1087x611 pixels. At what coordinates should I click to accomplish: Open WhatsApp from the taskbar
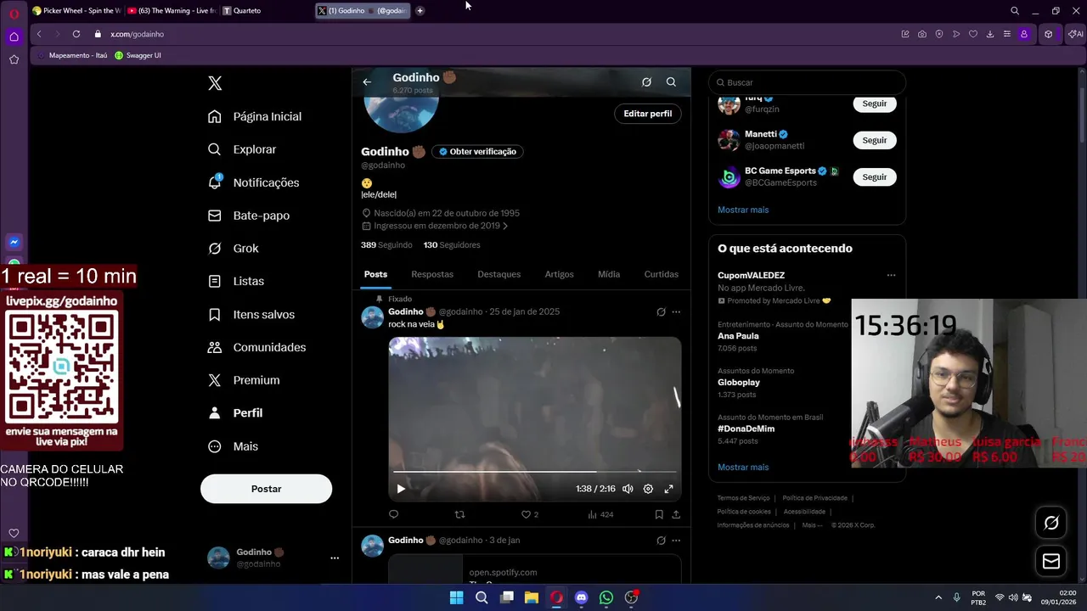(606, 597)
